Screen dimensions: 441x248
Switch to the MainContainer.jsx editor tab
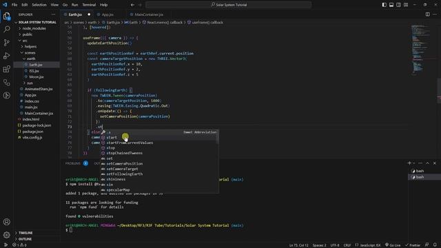click(149, 14)
